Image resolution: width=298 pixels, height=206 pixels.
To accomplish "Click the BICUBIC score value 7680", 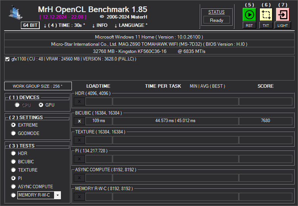I will [x=265, y=121].
